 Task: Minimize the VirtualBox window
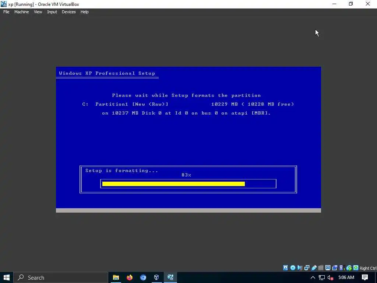coord(334,4)
